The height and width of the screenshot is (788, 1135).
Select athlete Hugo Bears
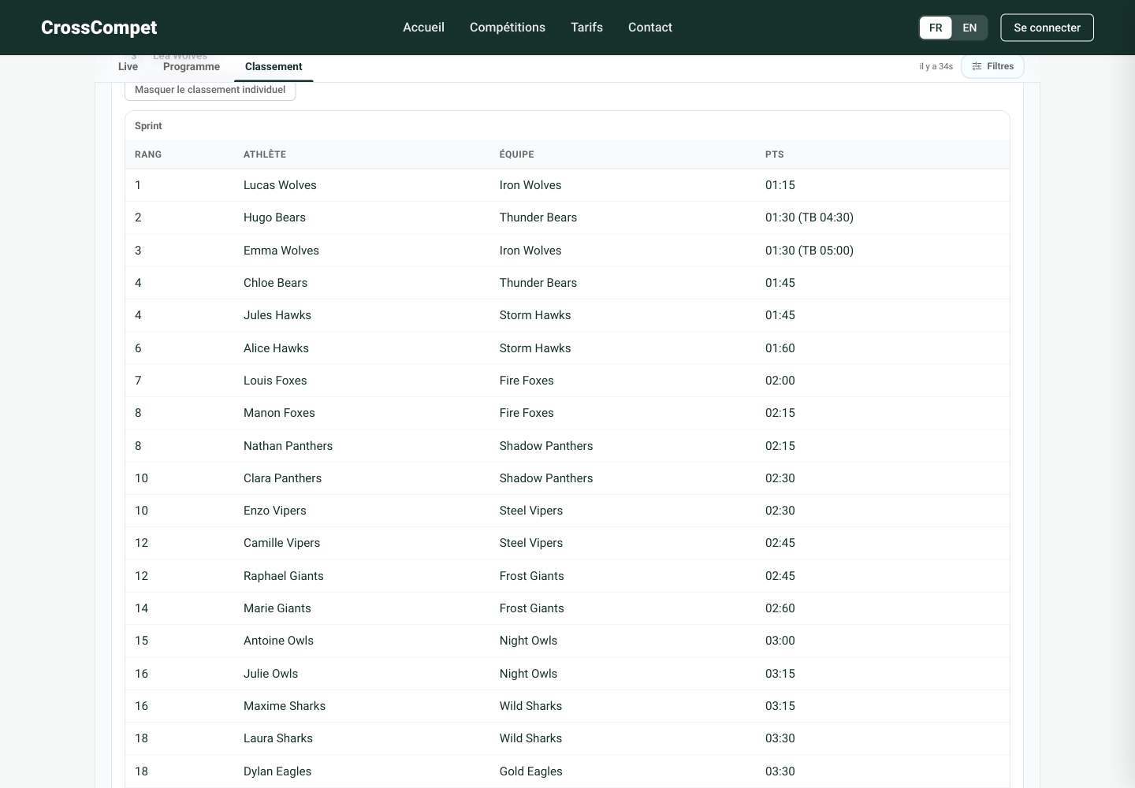click(x=274, y=217)
